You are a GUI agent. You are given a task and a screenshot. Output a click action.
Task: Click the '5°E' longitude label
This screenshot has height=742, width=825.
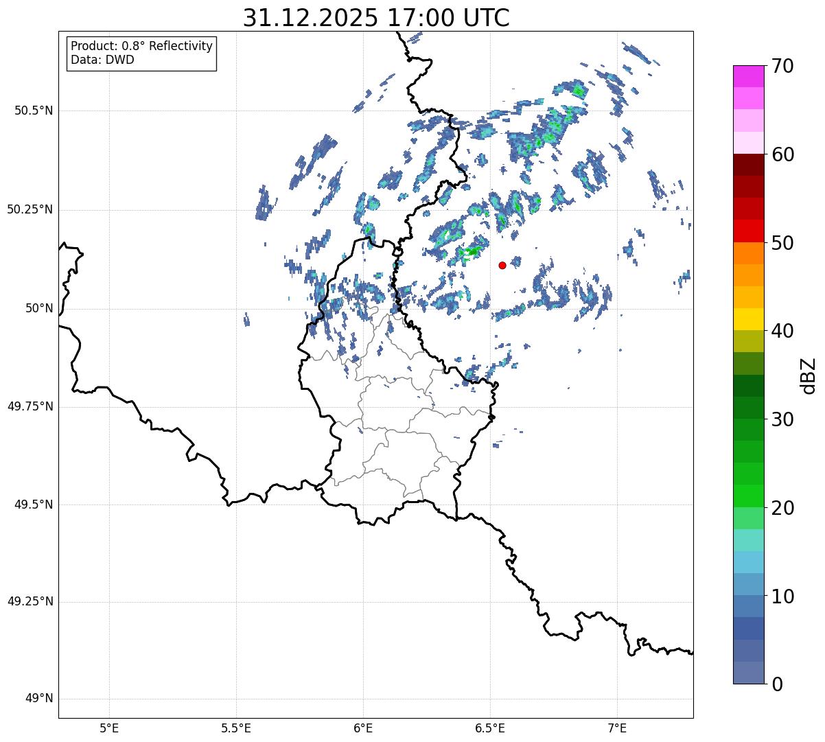(x=109, y=728)
